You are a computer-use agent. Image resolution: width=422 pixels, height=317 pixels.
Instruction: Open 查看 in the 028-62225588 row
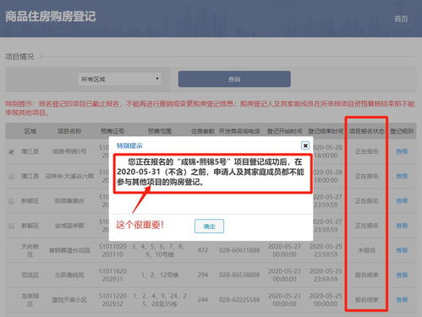[402, 300]
